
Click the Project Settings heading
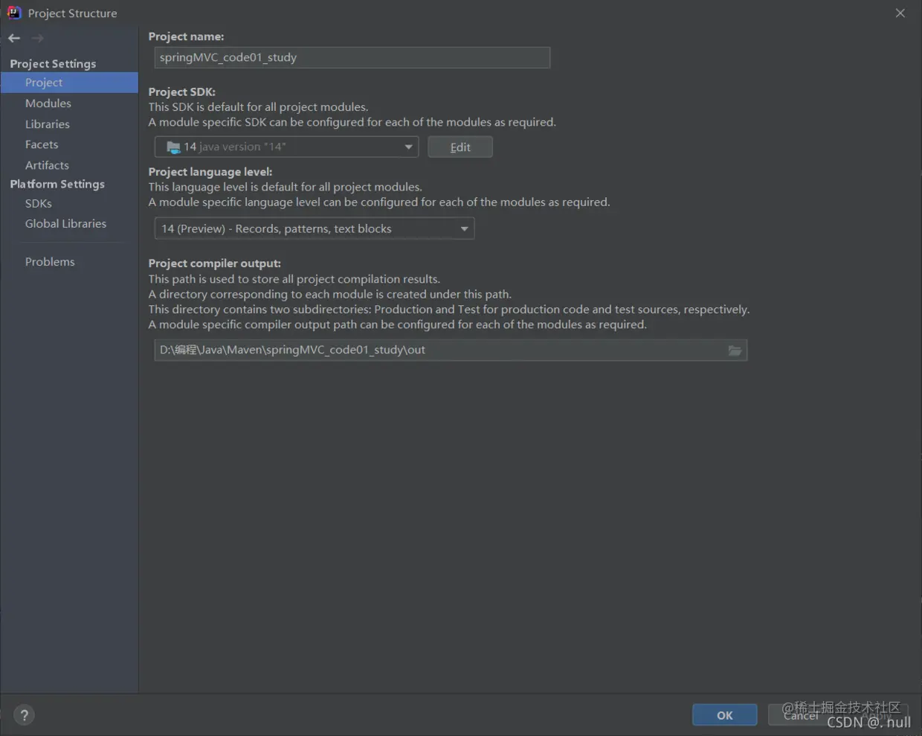point(53,64)
